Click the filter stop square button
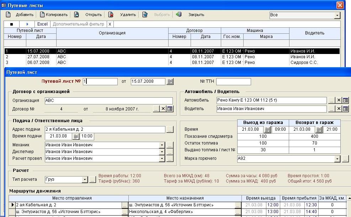Screen dimensions: 351x217 (12, 24)
